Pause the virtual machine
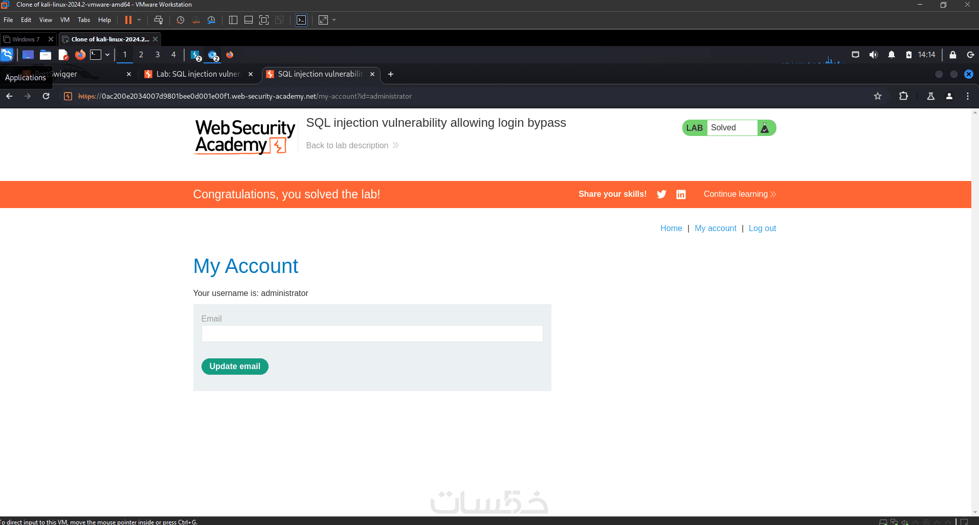 coord(128,20)
